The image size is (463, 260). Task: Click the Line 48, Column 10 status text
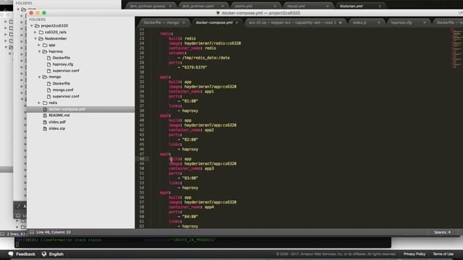tap(54, 233)
